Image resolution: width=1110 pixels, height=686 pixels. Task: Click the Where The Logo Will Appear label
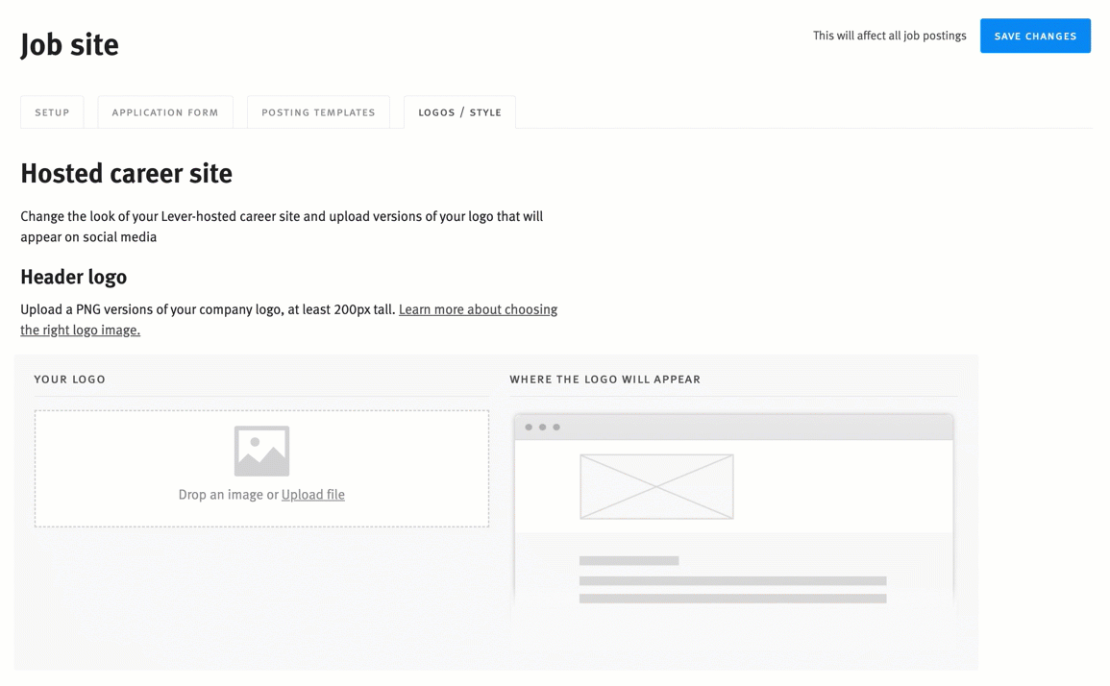pyautogui.click(x=605, y=379)
